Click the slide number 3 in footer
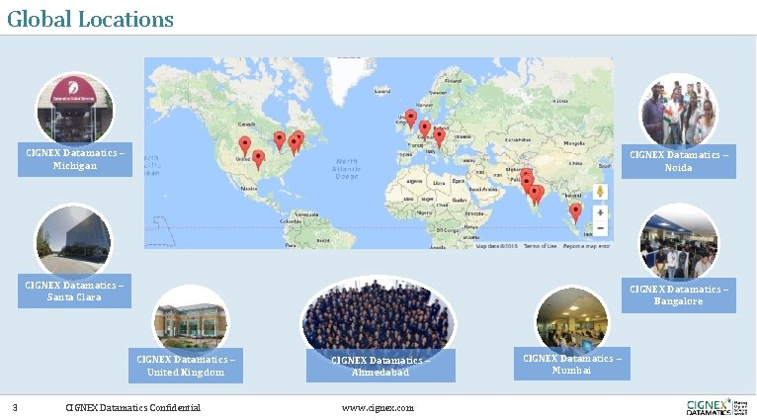The height and width of the screenshot is (420, 757). click(x=15, y=408)
